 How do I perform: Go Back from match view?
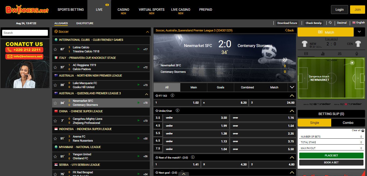pos(290,30)
